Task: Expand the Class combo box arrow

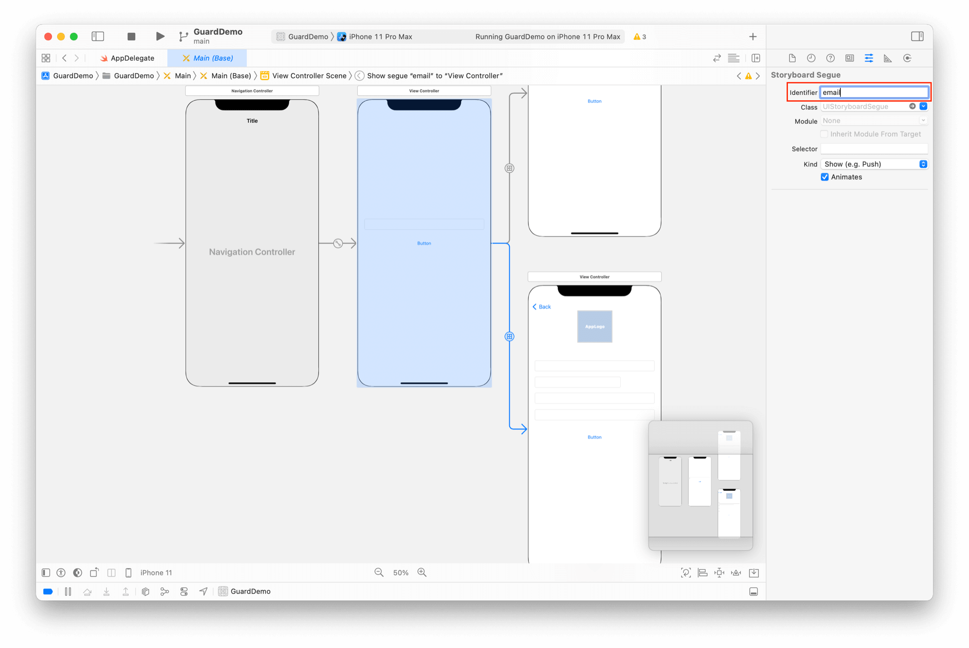Action: point(923,106)
